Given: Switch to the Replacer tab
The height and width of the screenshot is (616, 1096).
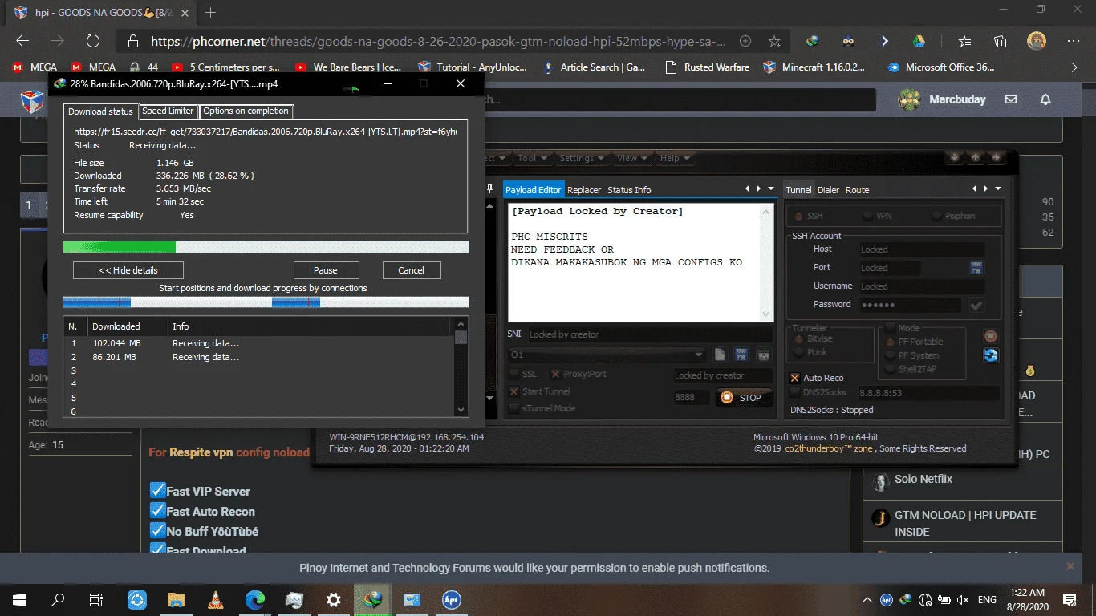Looking at the screenshot, I should 584,190.
